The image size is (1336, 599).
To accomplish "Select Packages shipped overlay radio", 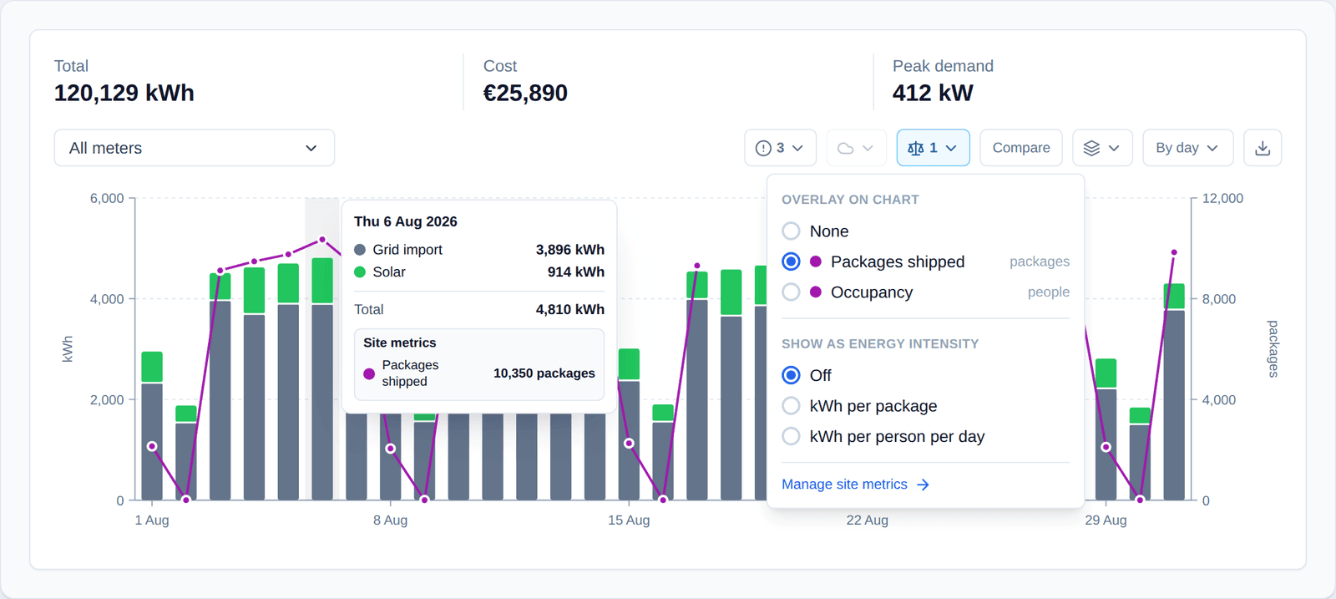I will (x=791, y=261).
